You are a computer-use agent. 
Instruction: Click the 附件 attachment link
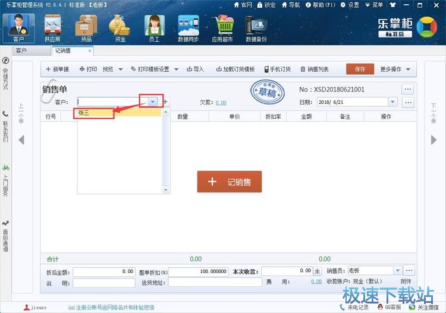click(x=406, y=282)
